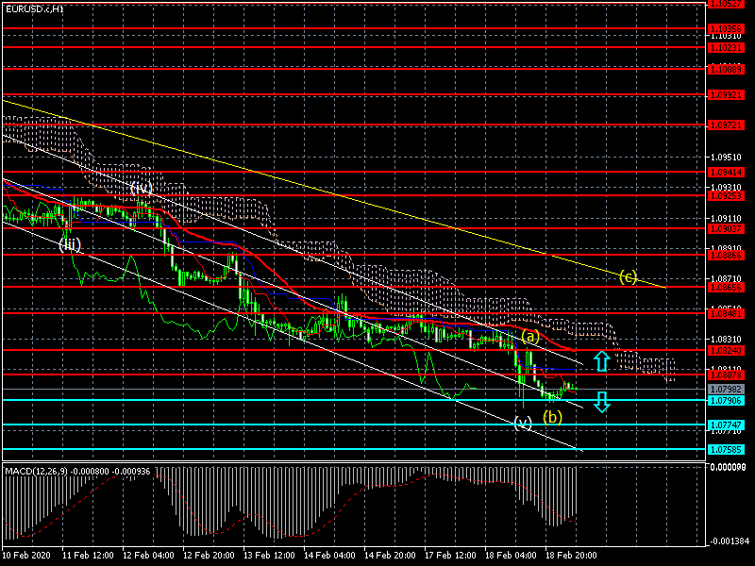The width and height of the screenshot is (755, 566).
Task: Click the 1.09414 price level label
Action: [726, 173]
